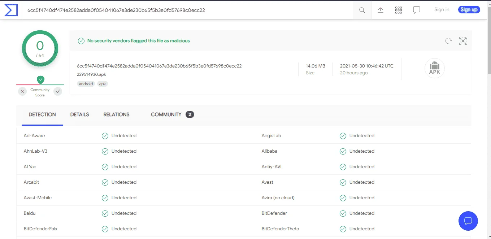This screenshot has height=239, width=491.
Task: Select the DETECTION tab
Action: pyautogui.click(x=42, y=114)
